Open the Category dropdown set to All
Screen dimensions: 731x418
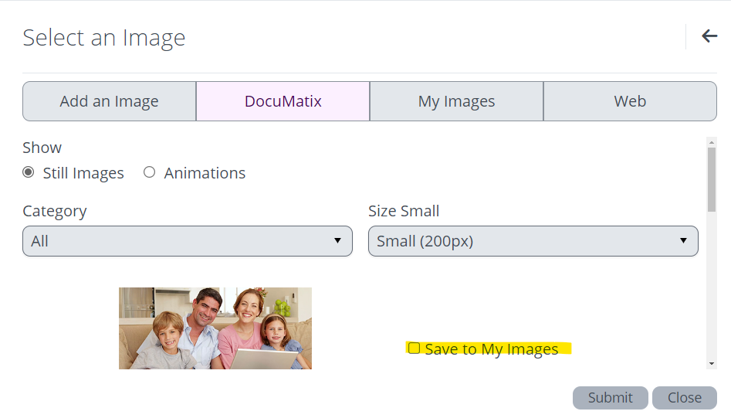coord(178,241)
